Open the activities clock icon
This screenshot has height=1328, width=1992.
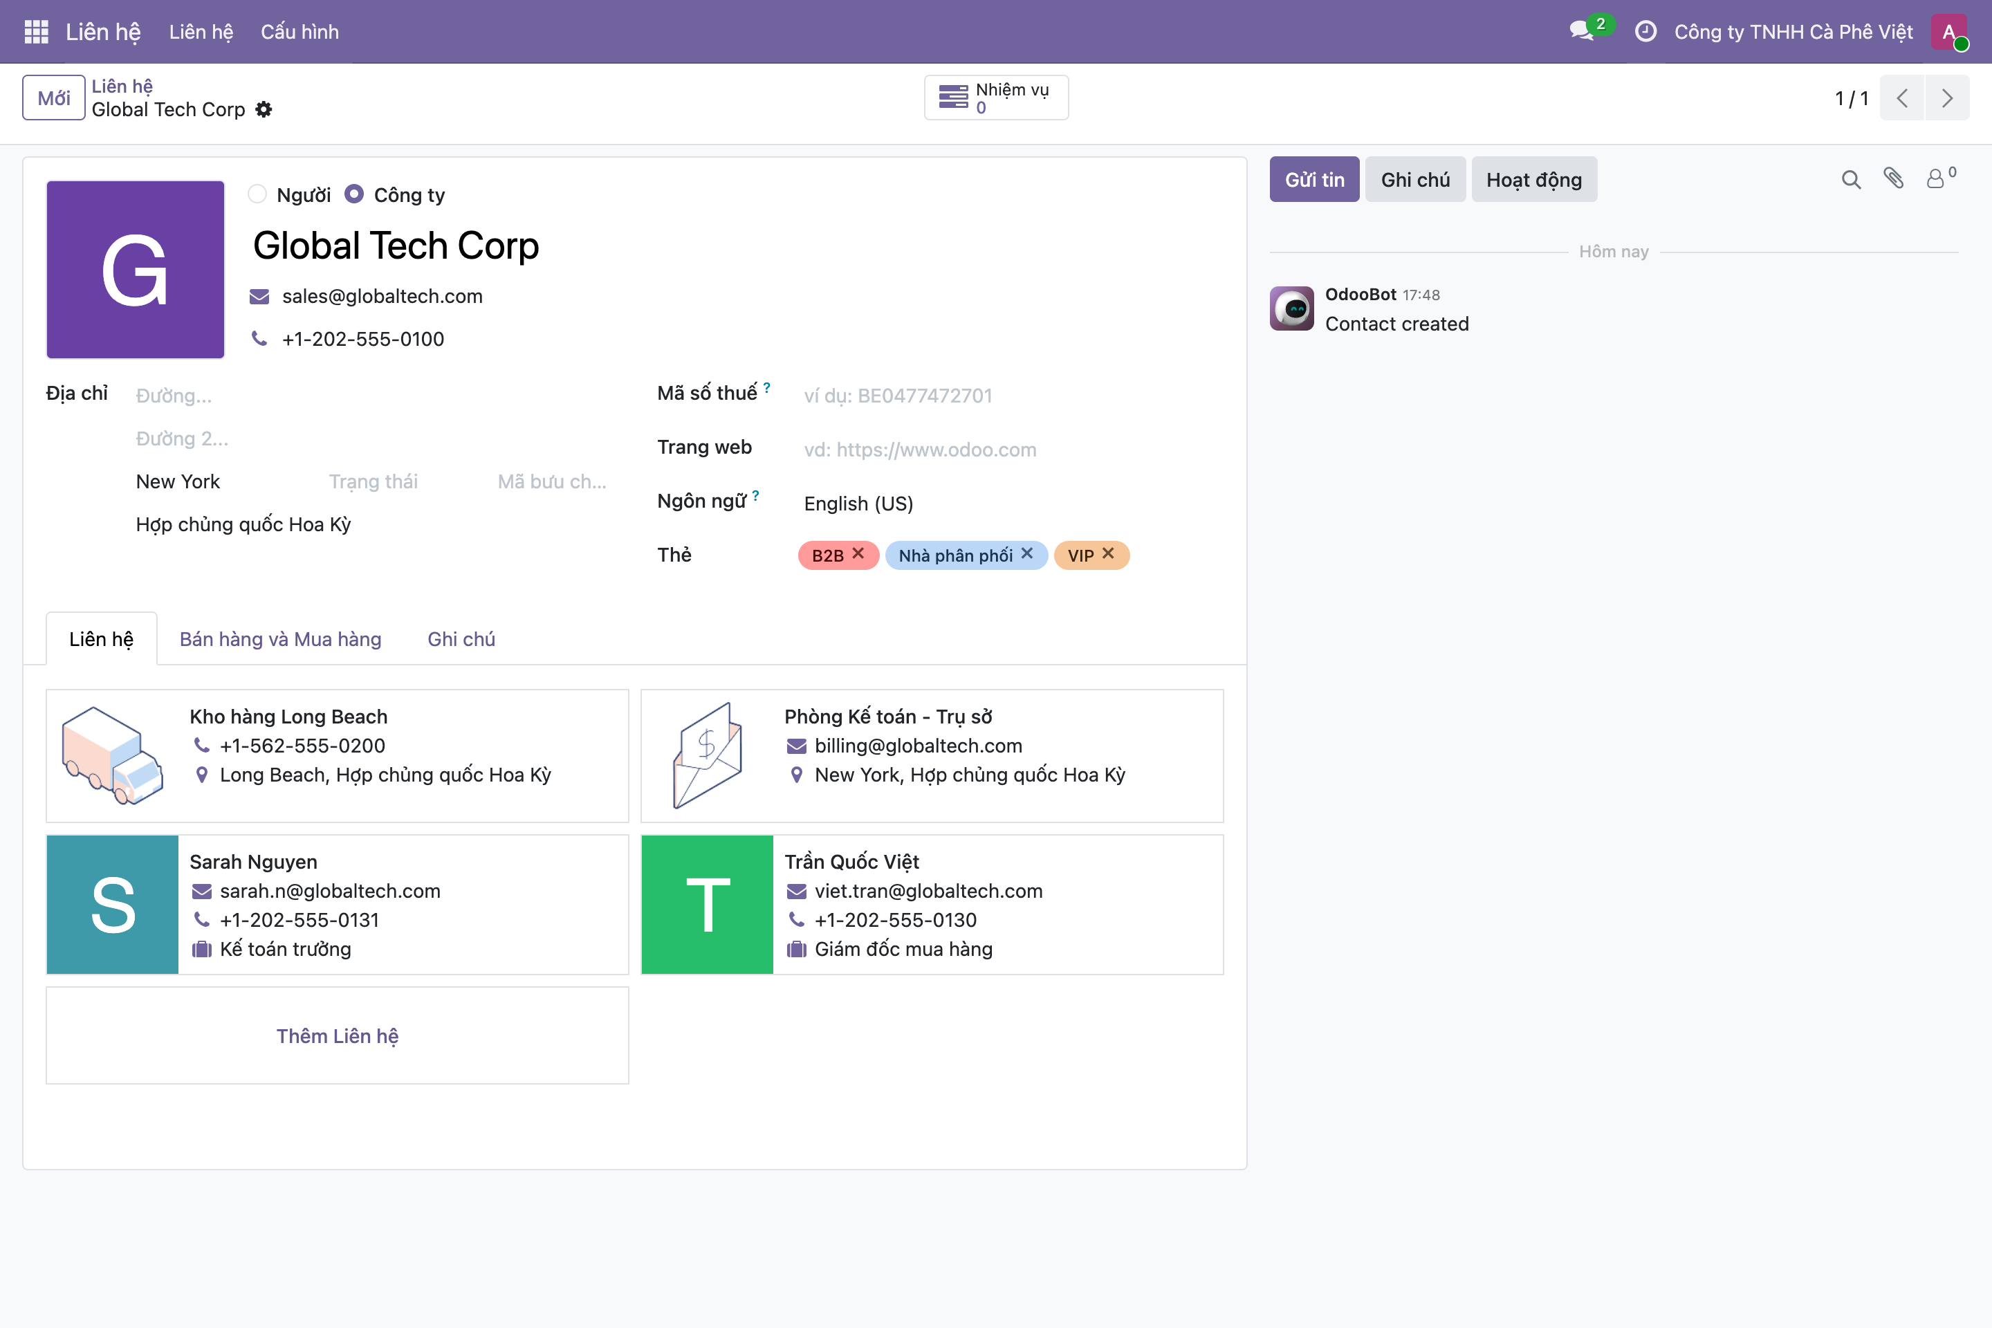pos(1645,31)
